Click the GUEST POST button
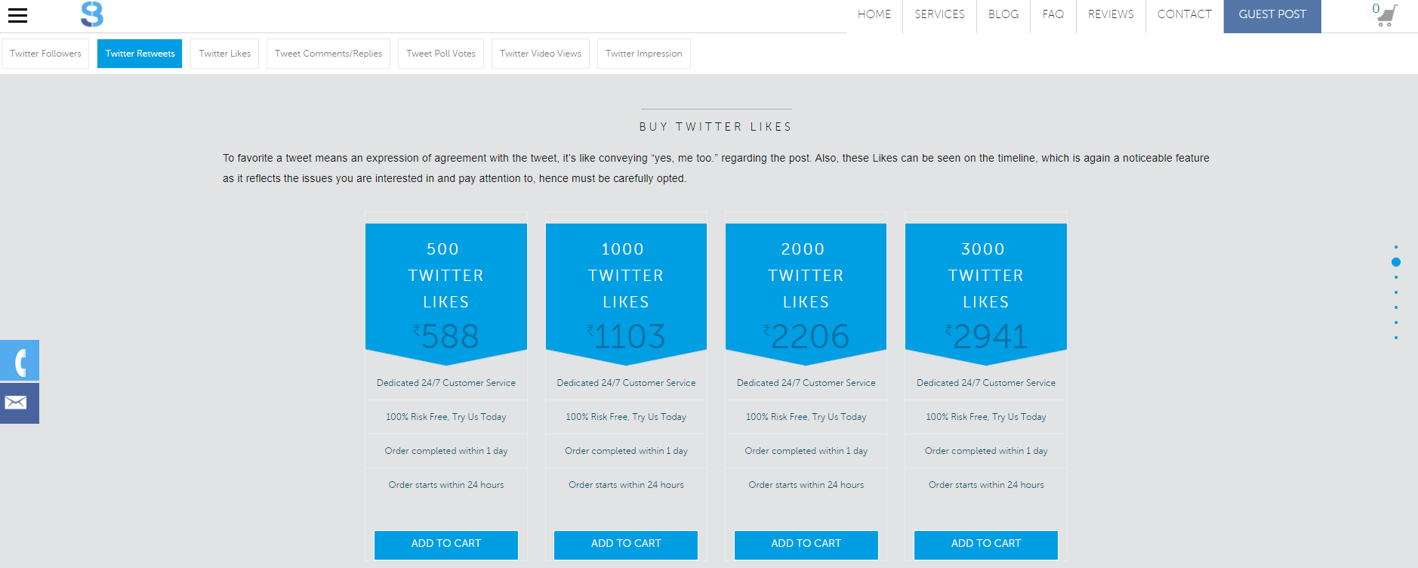The image size is (1418, 568). pos(1272,16)
